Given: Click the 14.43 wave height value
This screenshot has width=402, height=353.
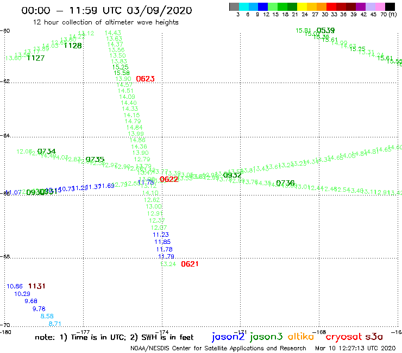Looking at the screenshot, I should coord(113,33).
